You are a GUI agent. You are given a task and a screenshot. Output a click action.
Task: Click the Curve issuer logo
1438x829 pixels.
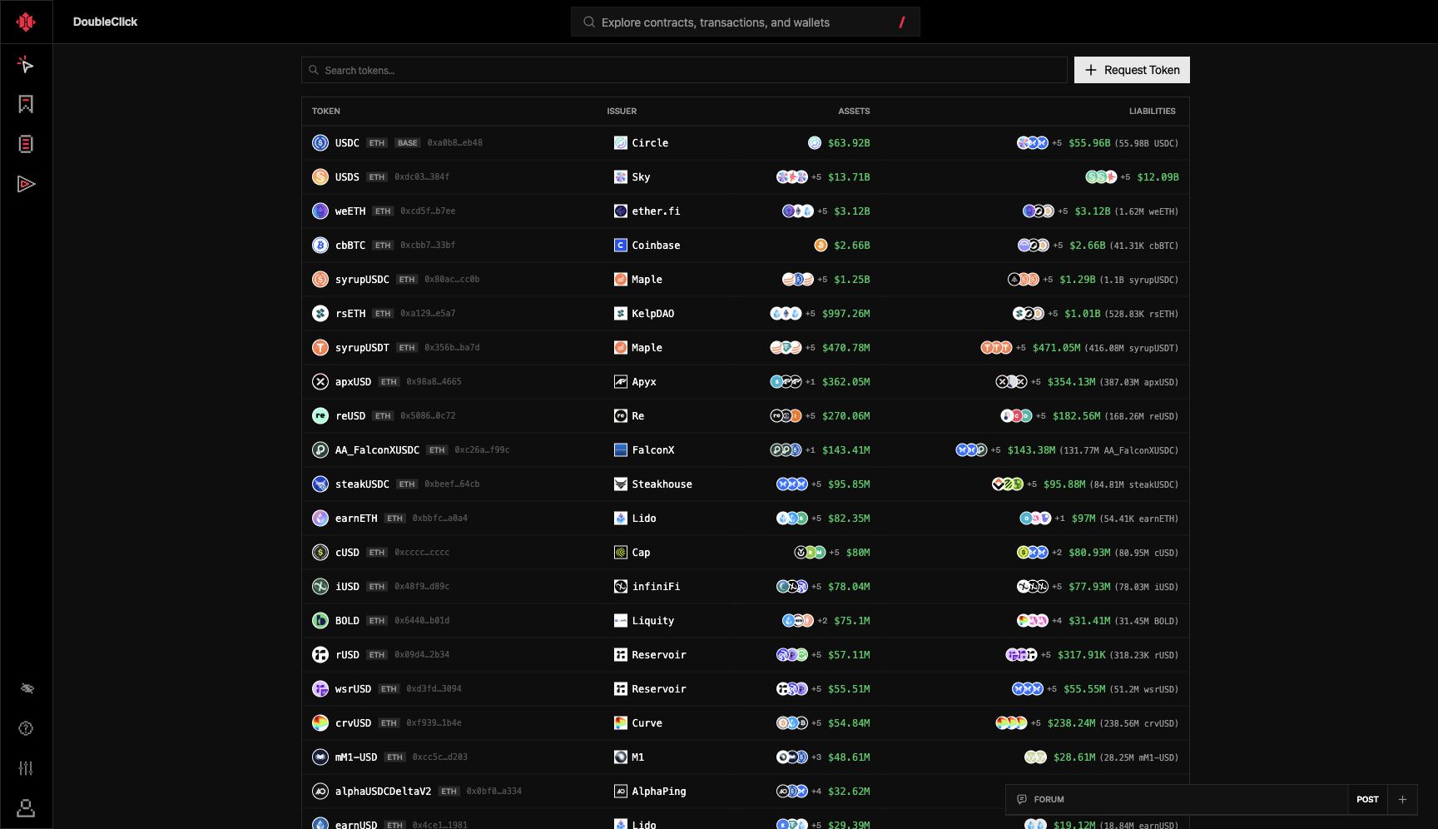click(621, 723)
